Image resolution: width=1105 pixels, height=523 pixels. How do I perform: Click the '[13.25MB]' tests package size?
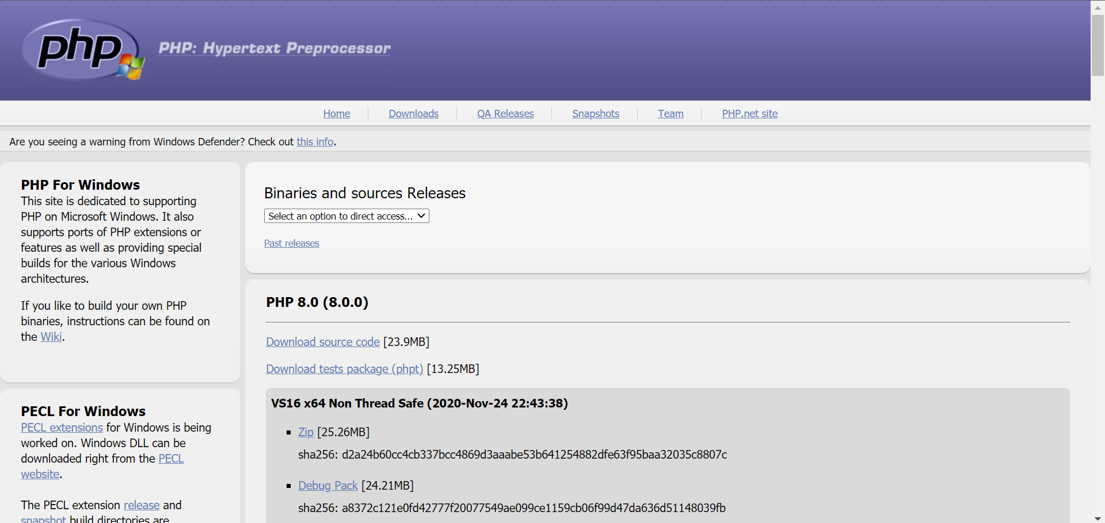[x=453, y=369]
